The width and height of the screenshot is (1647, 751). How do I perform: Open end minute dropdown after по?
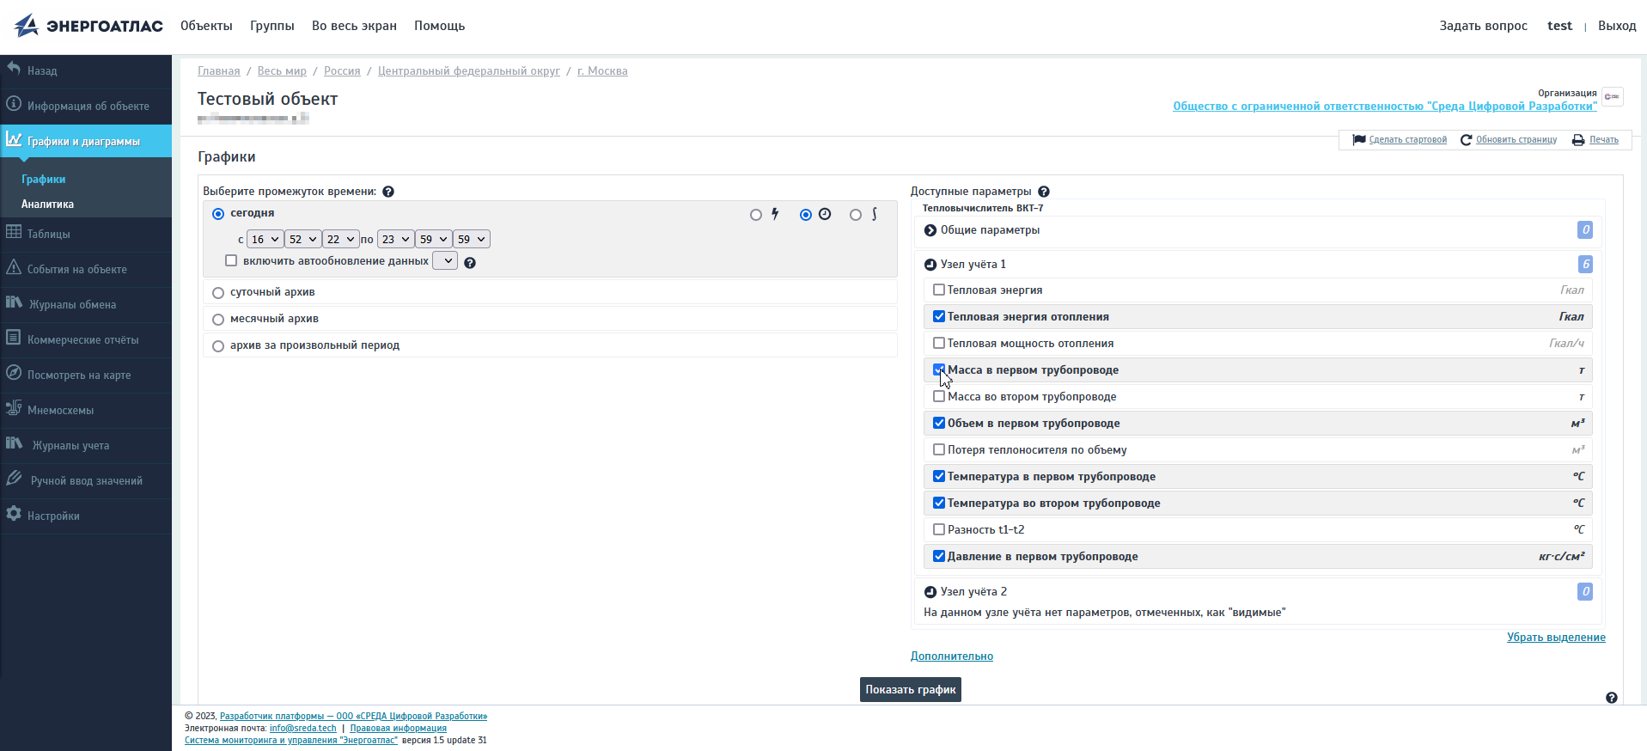click(433, 240)
